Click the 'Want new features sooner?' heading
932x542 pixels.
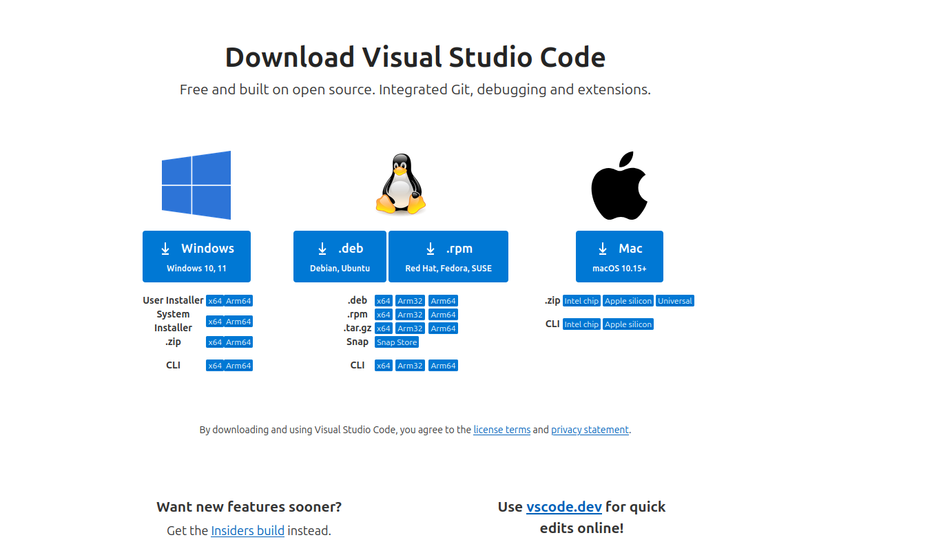(249, 507)
